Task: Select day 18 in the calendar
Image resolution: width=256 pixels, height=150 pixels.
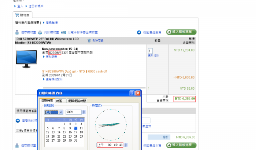Action: tap(81, 132)
